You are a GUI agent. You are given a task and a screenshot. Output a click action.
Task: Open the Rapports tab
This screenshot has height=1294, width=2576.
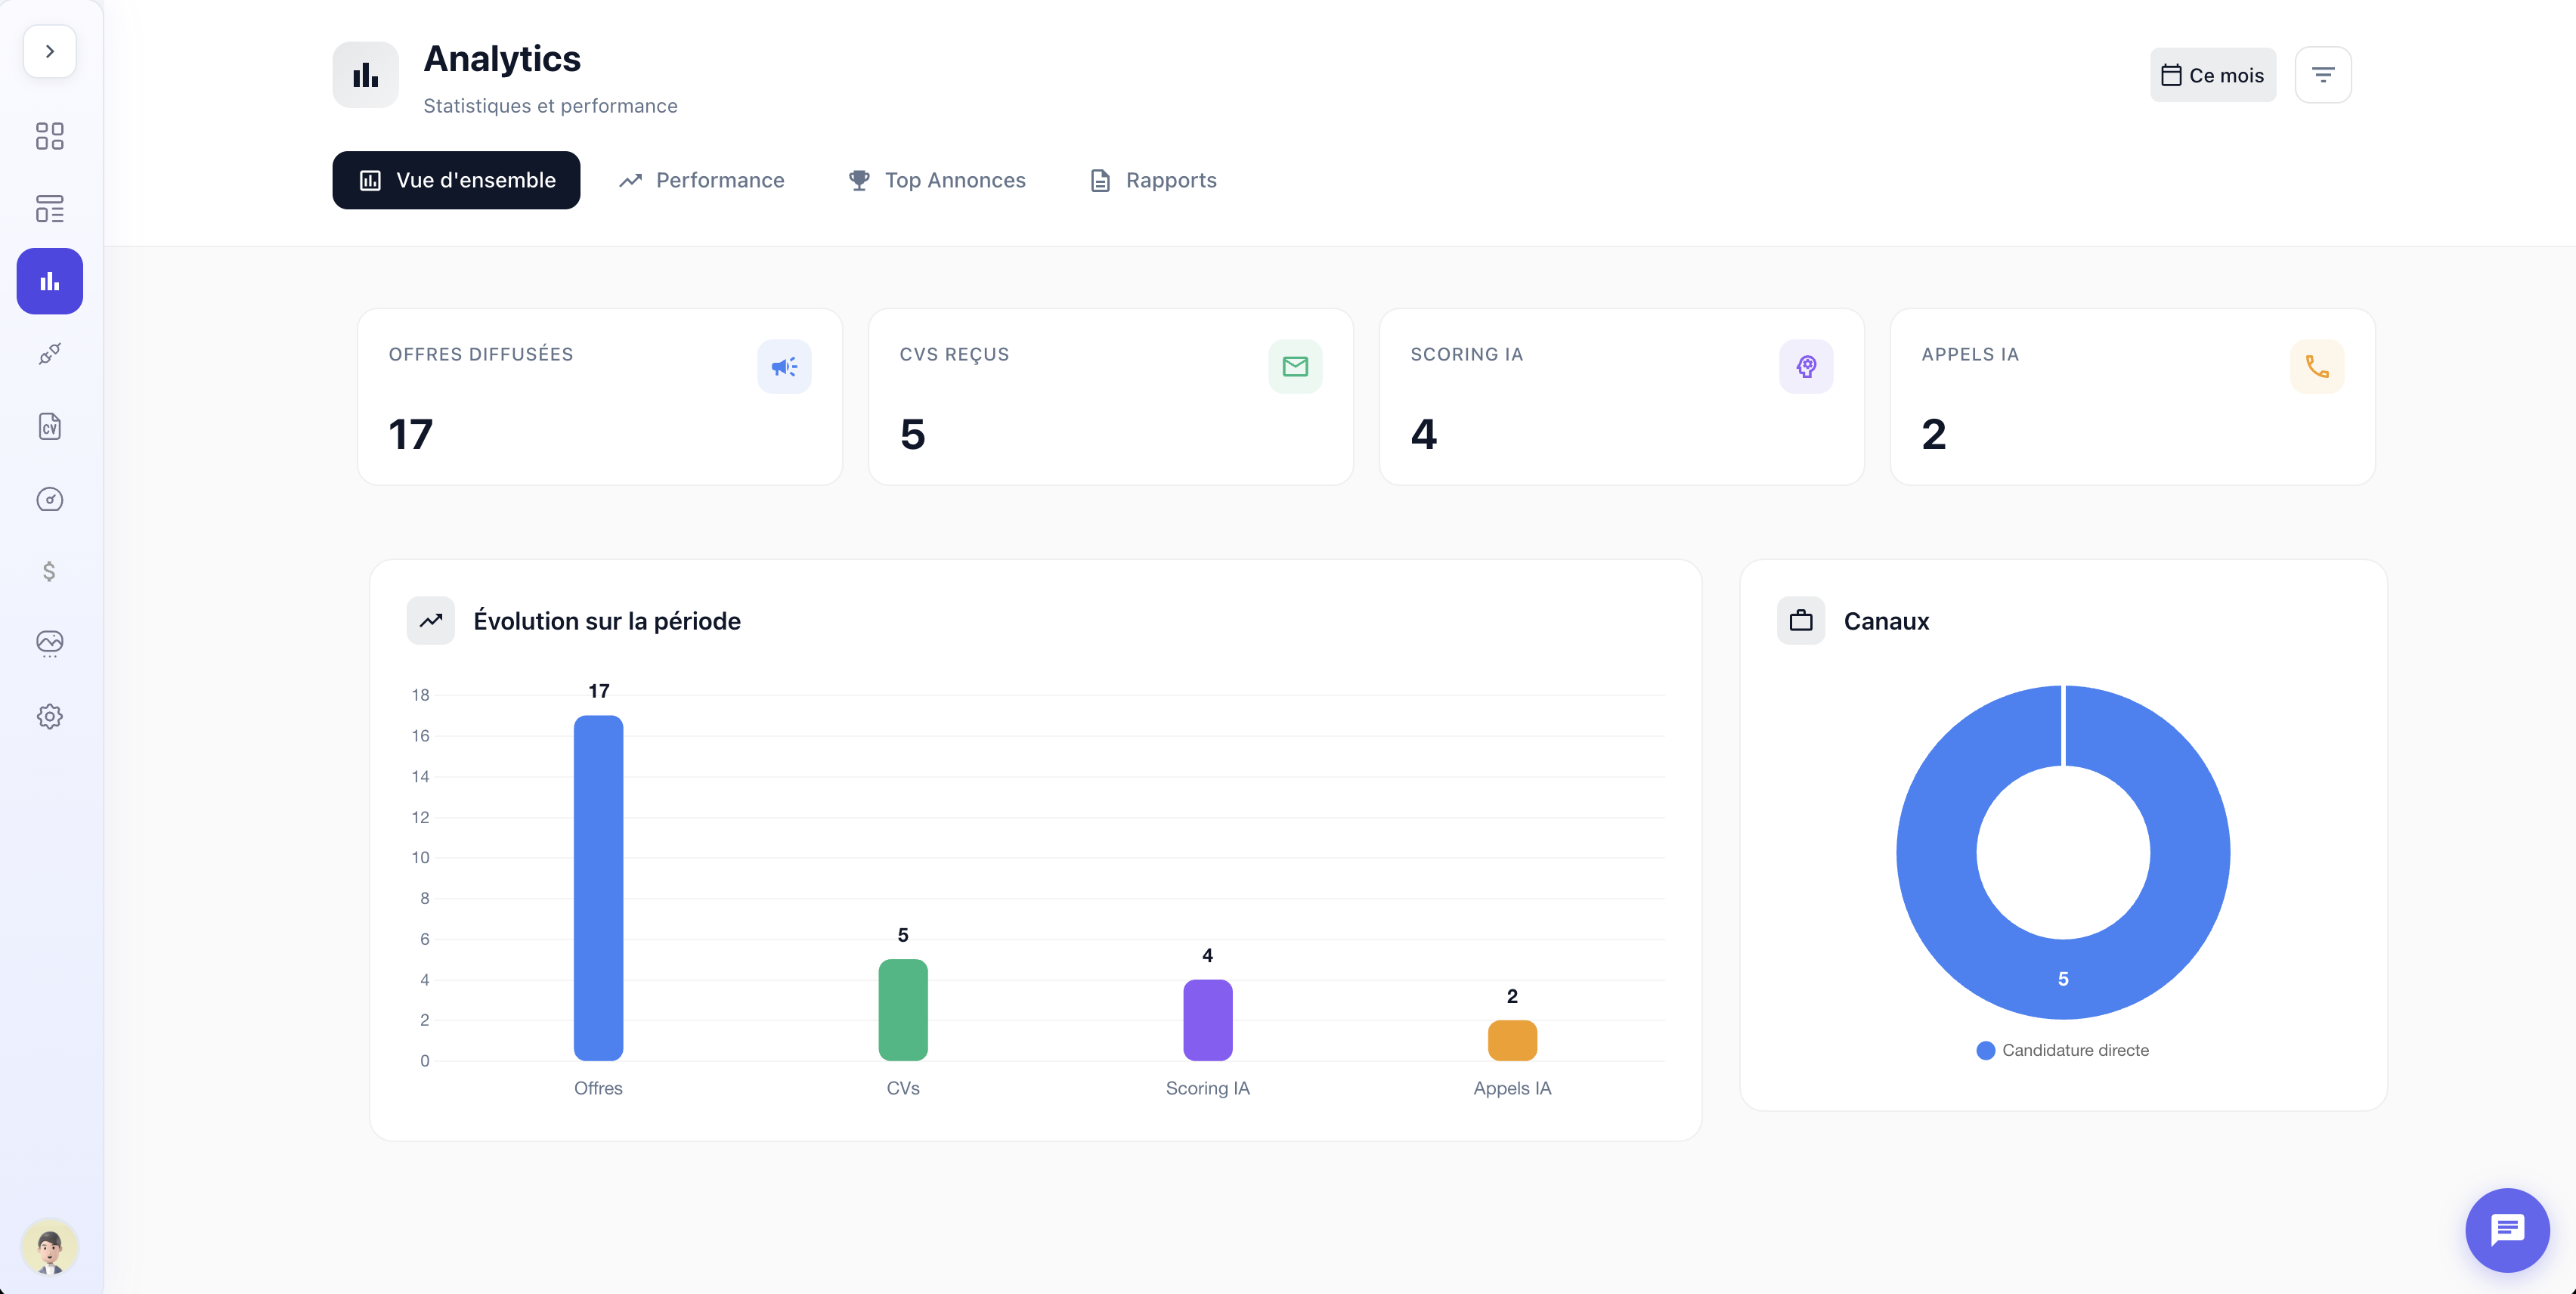click(1152, 180)
